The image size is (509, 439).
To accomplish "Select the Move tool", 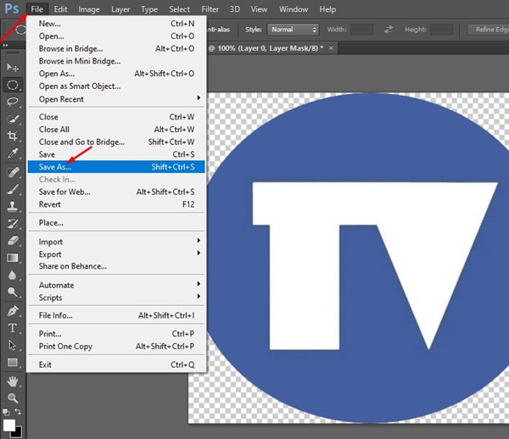I will (x=13, y=68).
